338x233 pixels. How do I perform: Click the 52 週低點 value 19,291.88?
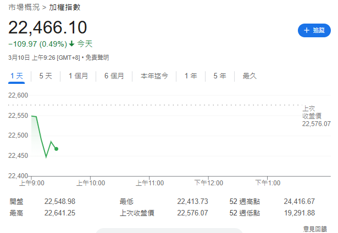click(299, 213)
